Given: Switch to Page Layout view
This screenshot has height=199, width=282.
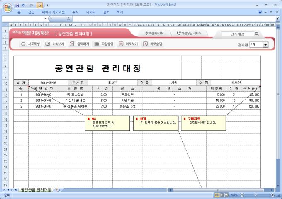Looking at the screenshot, I should (x=222, y=195).
